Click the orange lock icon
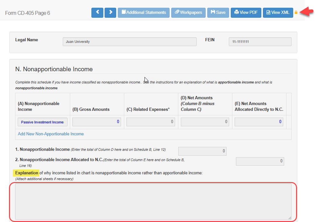This screenshot has width=317, height=222. [296, 13]
